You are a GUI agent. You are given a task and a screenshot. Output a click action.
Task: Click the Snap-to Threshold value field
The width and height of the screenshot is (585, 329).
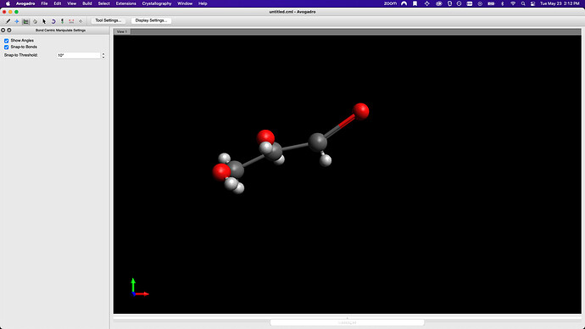click(79, 55)
